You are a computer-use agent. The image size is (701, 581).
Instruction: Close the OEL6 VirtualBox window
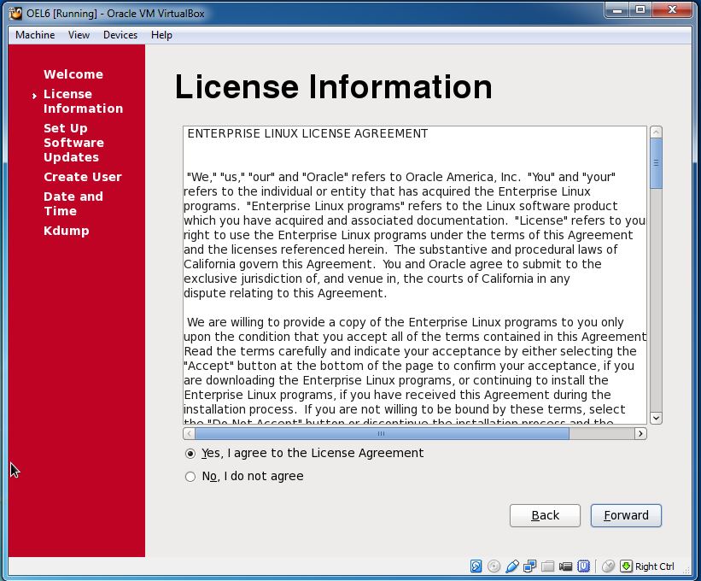click(x=672, y=10)
